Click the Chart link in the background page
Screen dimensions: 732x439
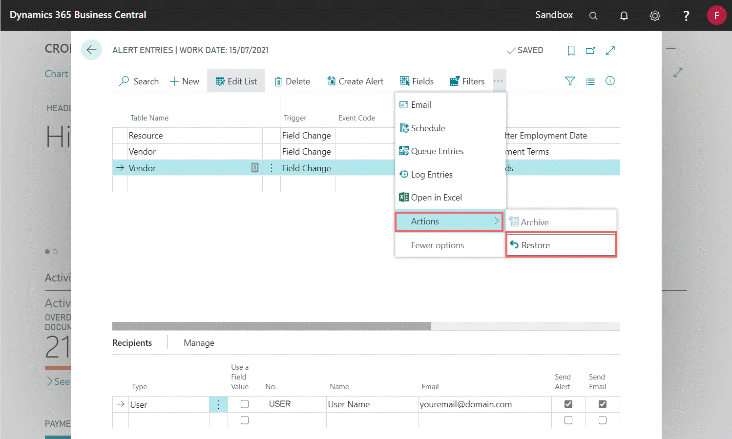pos(57,74)
